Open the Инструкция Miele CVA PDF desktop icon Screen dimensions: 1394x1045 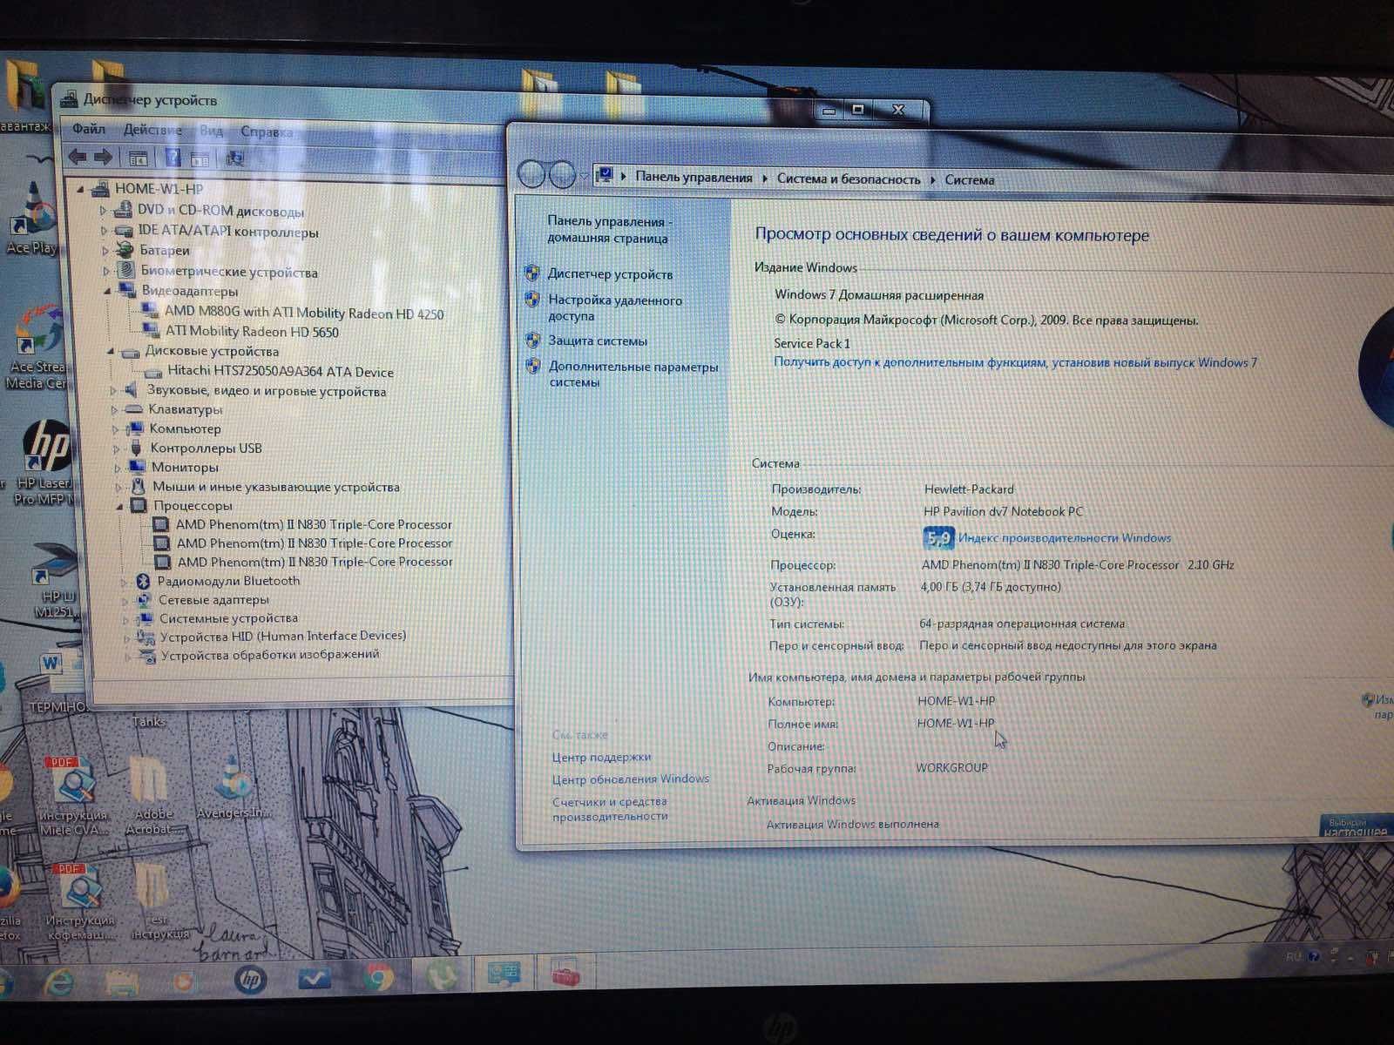[74, 798]
